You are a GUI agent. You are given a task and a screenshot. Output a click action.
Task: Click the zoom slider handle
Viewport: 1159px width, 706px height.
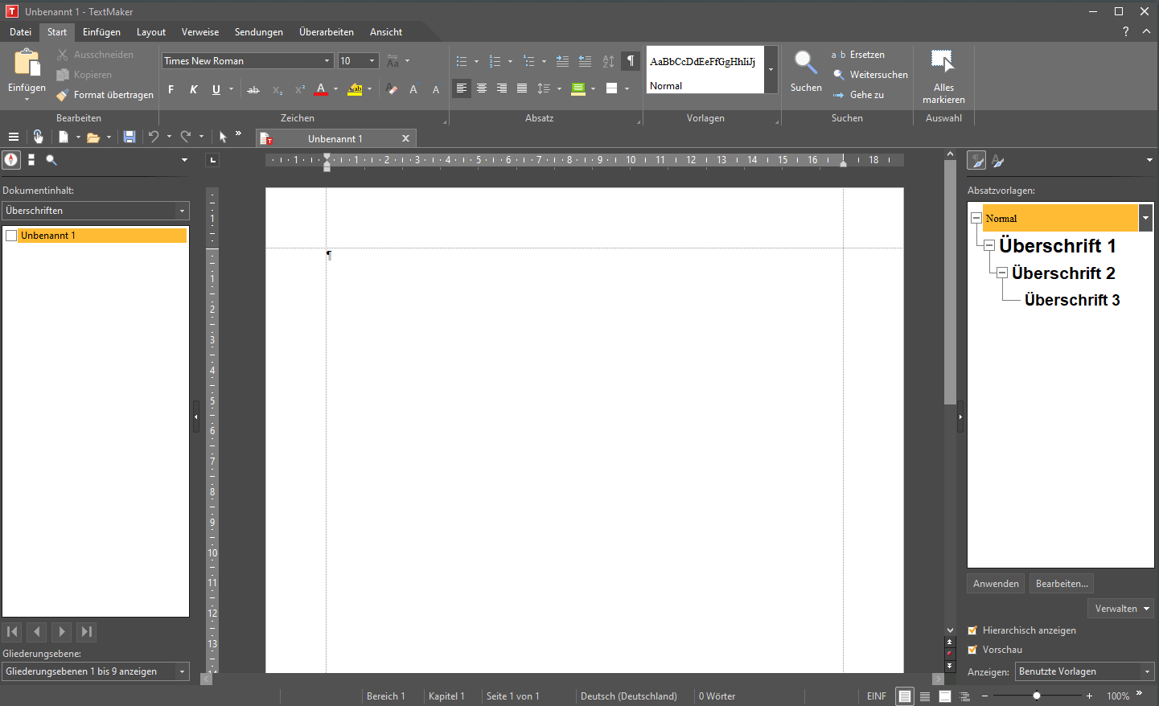pos(1037,696)
